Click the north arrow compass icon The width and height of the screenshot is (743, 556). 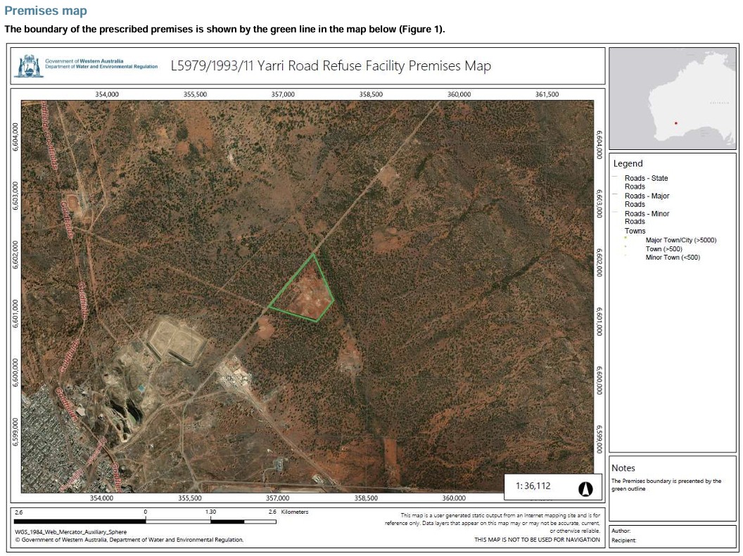pyautogui.click(x=585, y=488)
